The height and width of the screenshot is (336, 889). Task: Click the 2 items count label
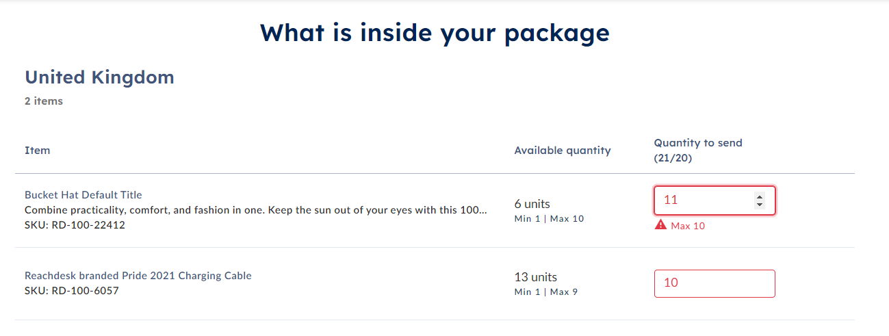[x=44, y=101]
